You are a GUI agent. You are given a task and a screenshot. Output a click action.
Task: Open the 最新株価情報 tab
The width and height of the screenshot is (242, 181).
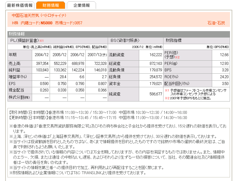click(20, 6)
